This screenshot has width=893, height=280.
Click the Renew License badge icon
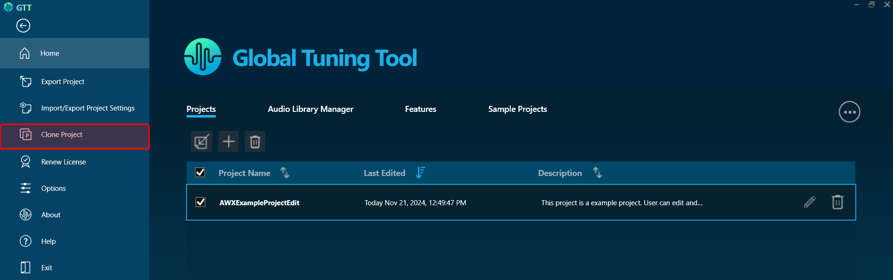[26, 162]
